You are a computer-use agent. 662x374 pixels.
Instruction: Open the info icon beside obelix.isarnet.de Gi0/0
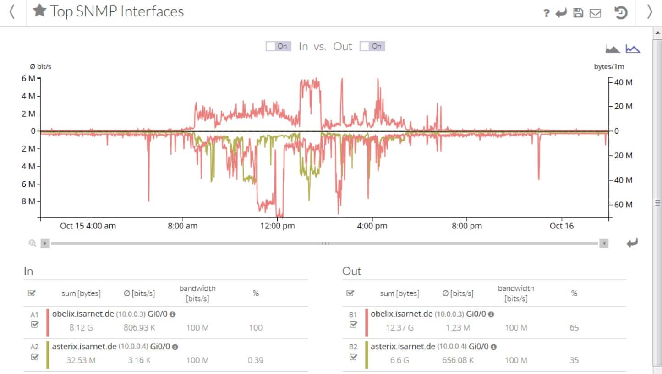pyautogui.click(x=172, y=314)
